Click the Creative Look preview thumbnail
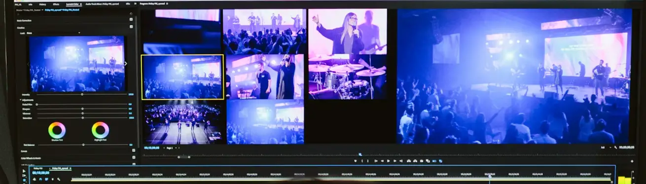This screenshot has width=646, height=184. 76,64
